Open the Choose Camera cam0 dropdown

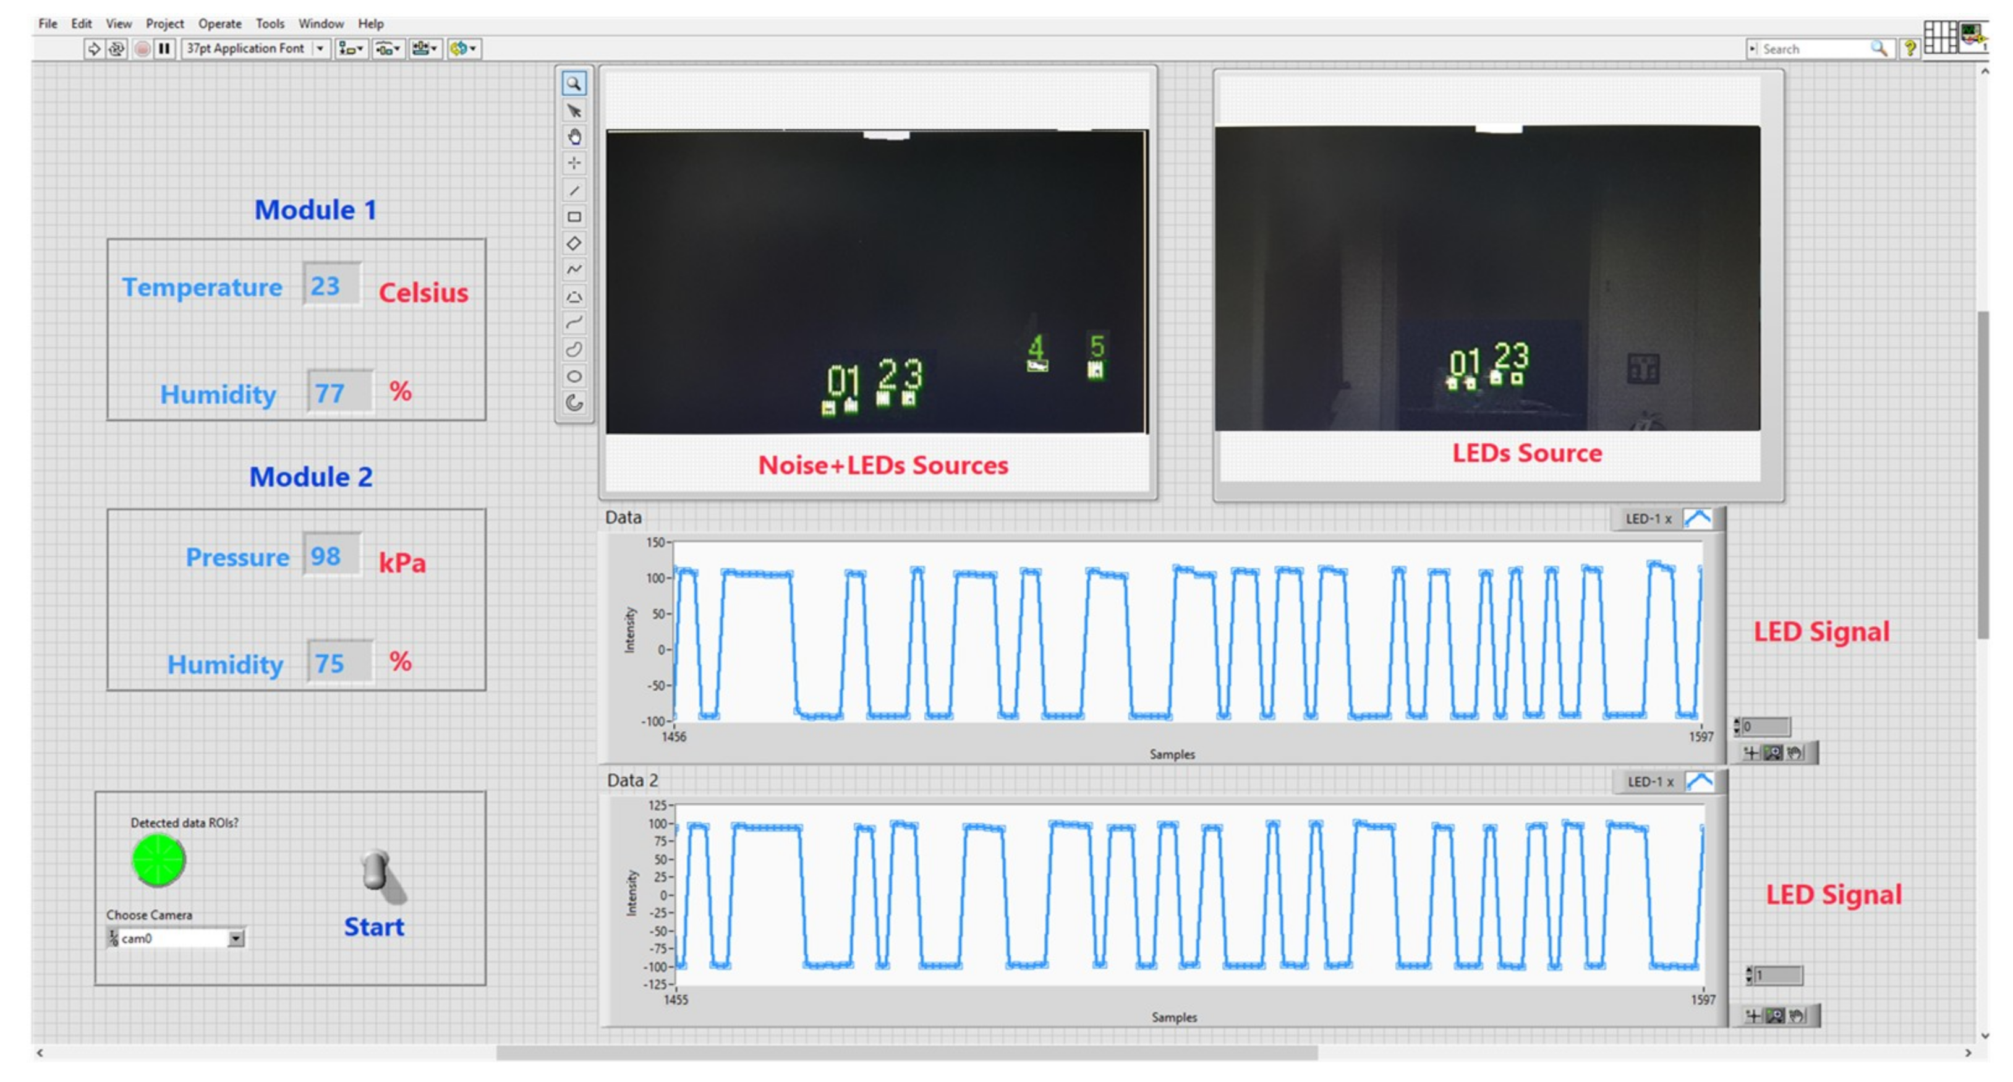pos(235,939)
